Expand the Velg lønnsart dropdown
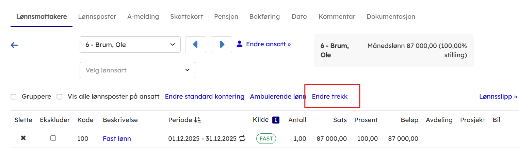The height and width of the screenshot is (151, 519). [x=137, y=70]
